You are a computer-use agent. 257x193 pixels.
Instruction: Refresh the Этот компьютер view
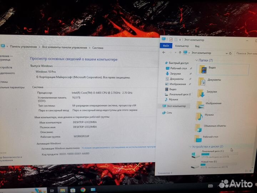coord(231,53)
